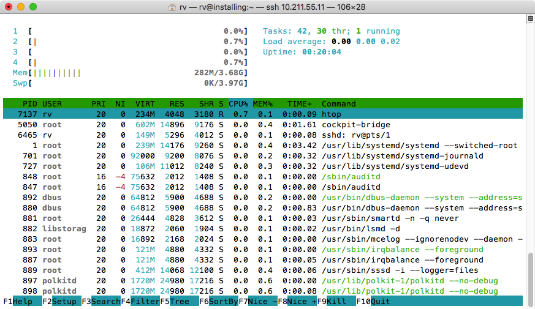Screen dimensions: 535x309
Task: Sort by the PID column header
Action: (x=29, y=103)
